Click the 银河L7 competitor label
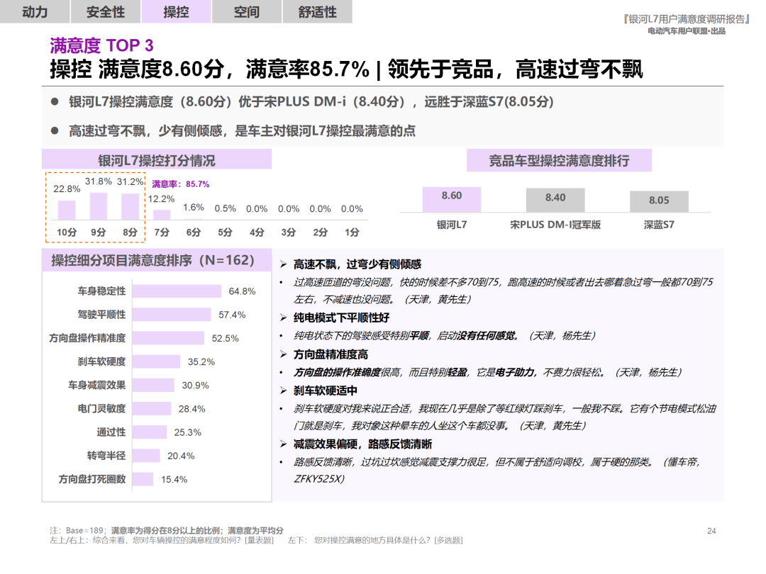Viewport: 766px width, 574px height. 451,225
